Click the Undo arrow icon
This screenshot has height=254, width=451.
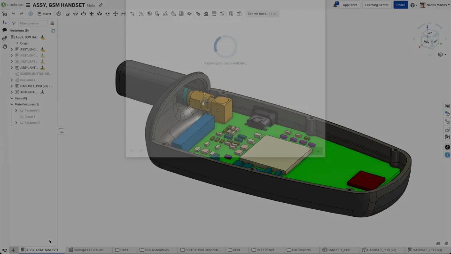14,14
